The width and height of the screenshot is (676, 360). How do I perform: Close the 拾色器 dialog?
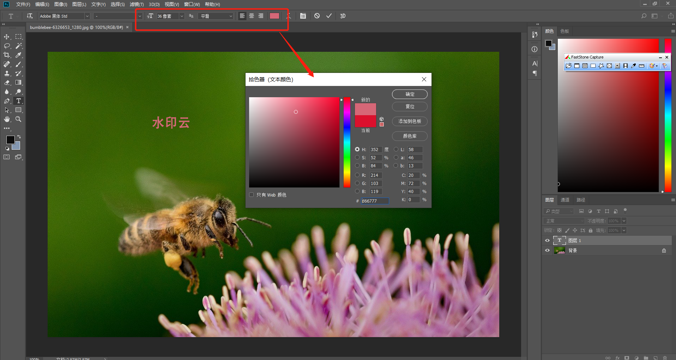click(x=424, y=79)
